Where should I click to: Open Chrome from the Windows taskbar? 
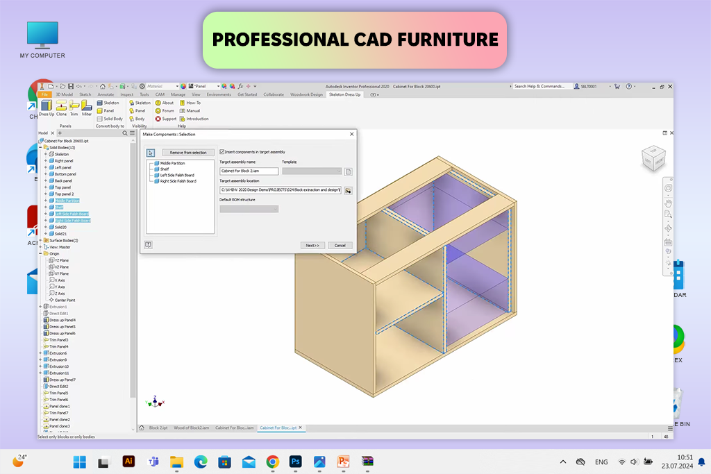tap(272, 462)
